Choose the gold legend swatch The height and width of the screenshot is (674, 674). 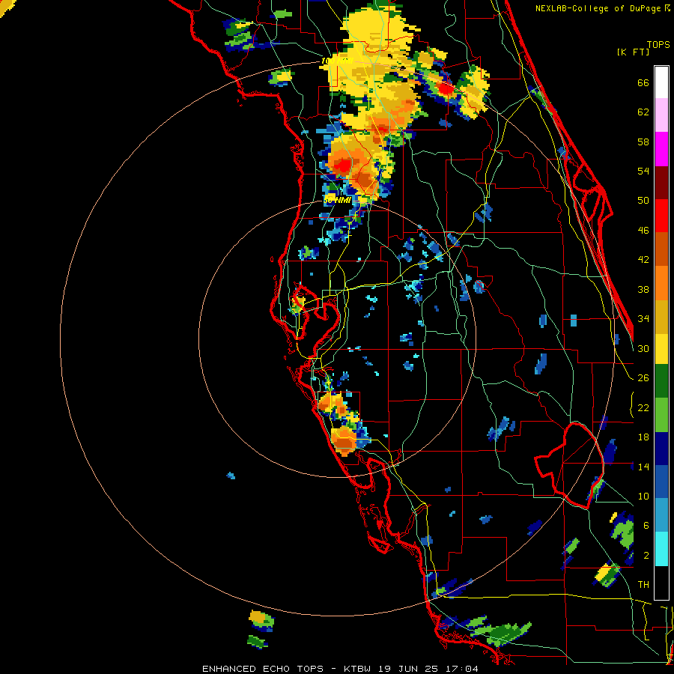click(661, 317)
